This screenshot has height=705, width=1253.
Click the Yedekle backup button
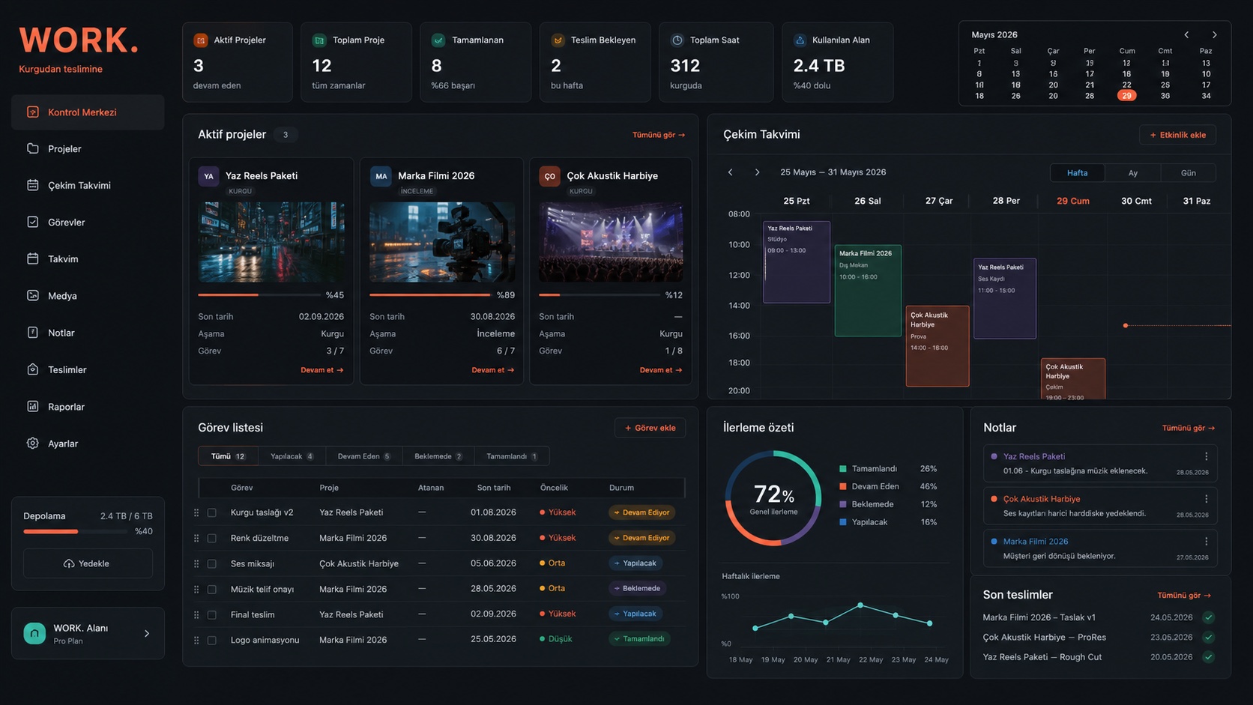click(x=88, y=563)
